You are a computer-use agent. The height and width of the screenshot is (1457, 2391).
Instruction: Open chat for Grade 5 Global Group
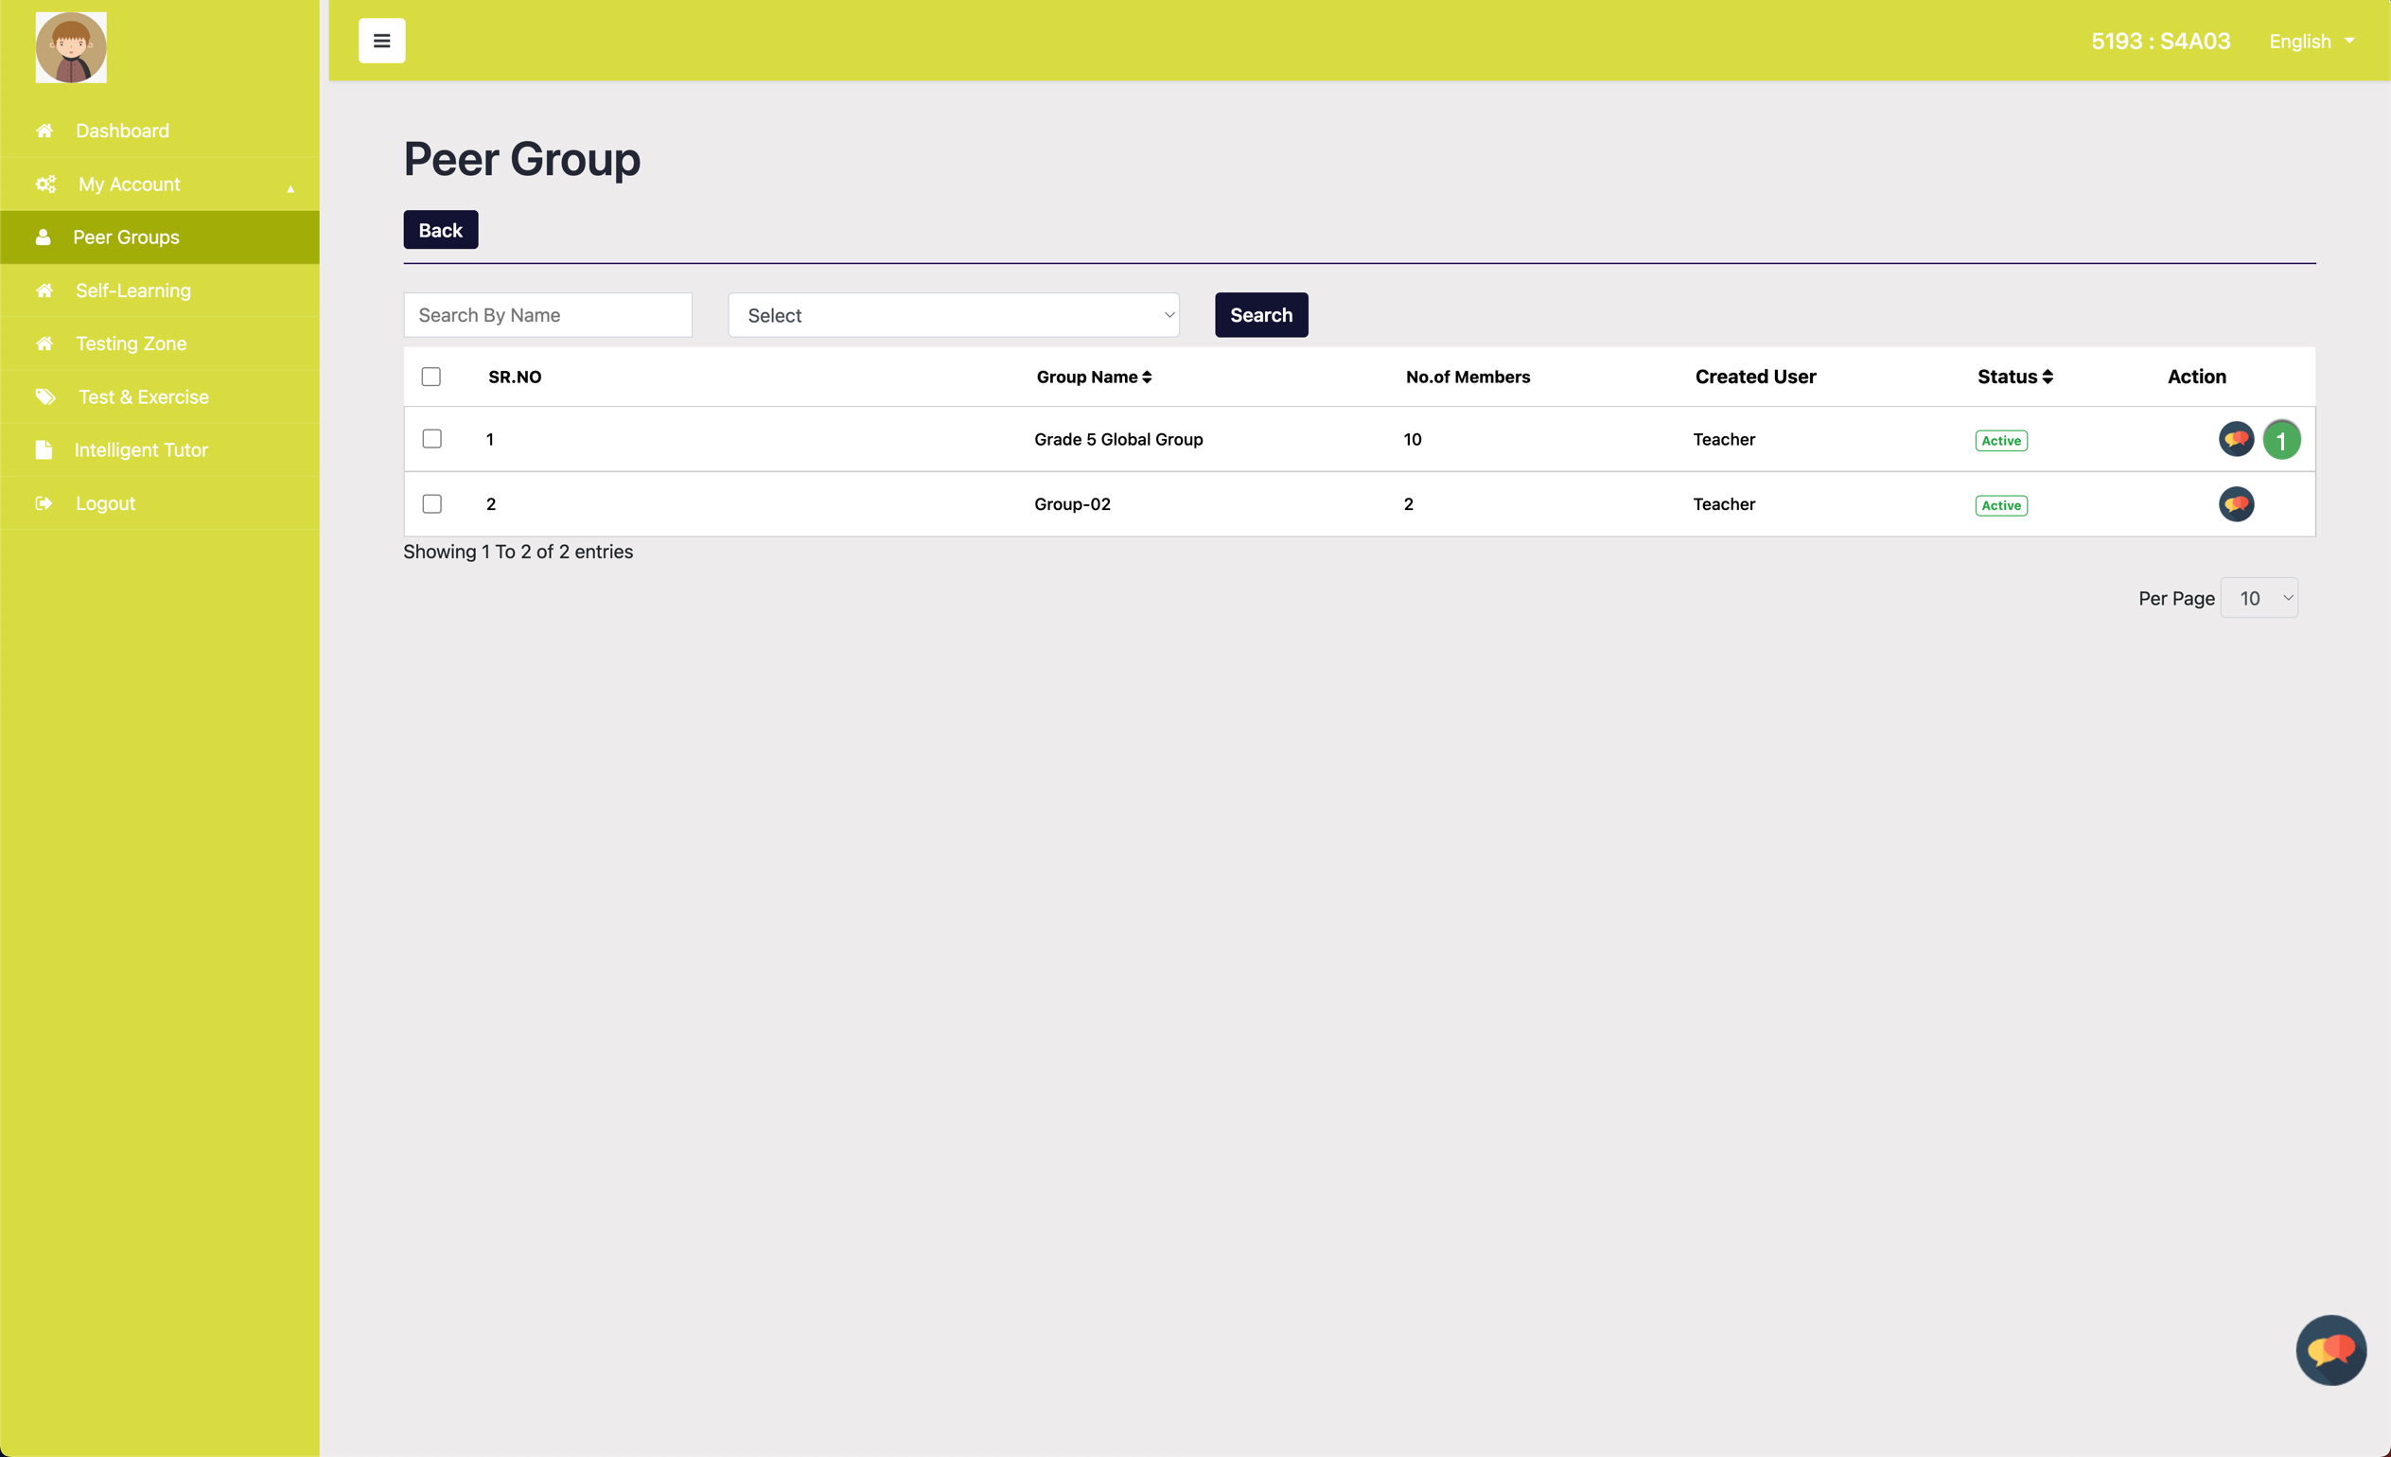pos(2236,439)
